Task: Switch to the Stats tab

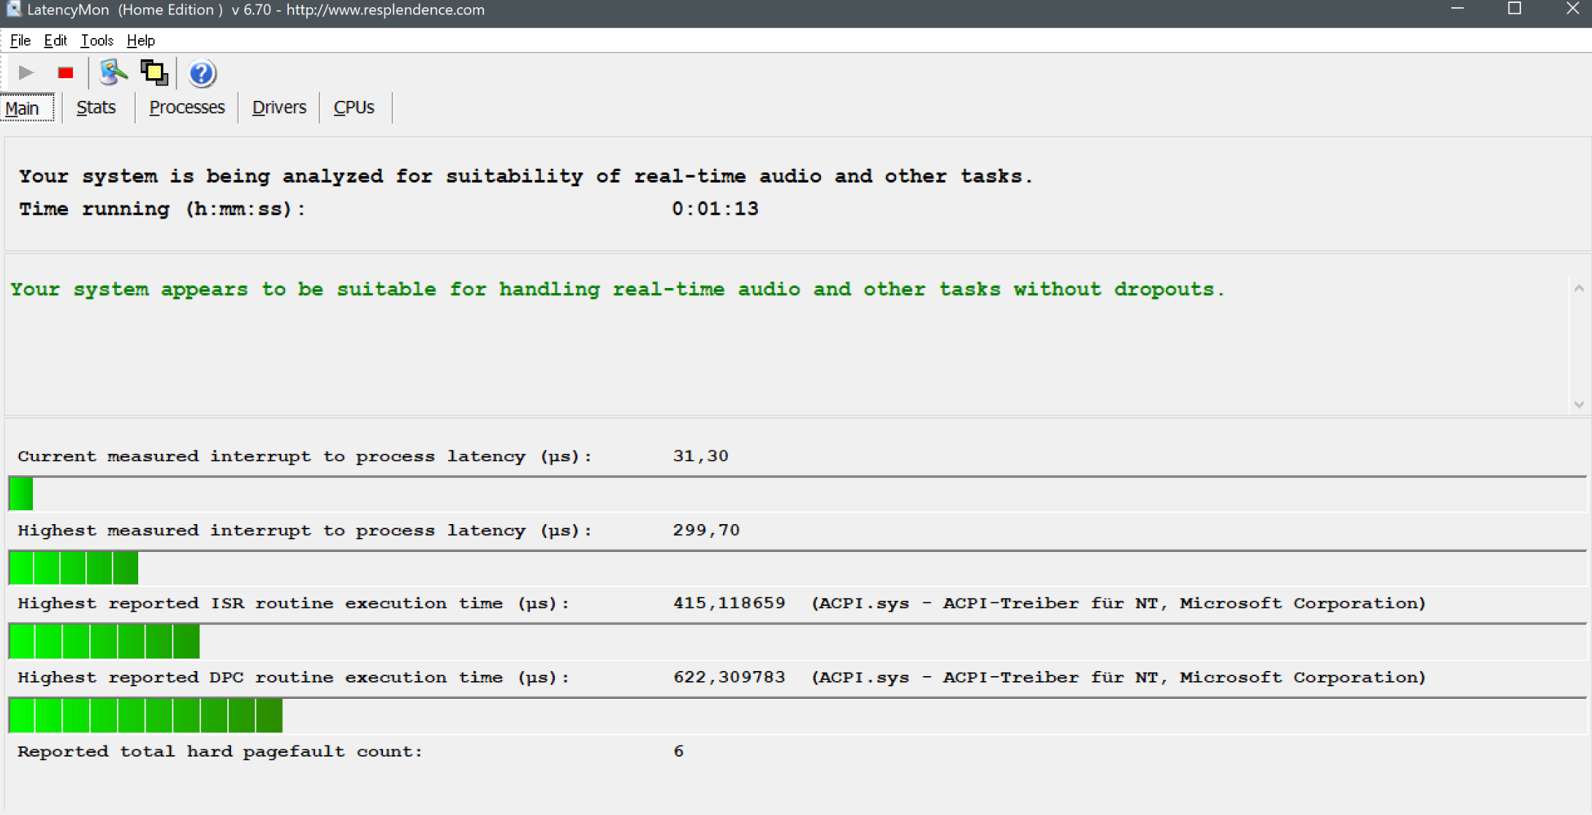Action: click(x=96, y=107)
